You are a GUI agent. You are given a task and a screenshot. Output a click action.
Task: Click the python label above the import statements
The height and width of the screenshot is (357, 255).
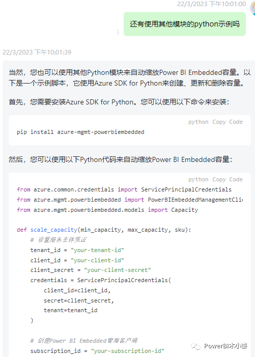point(199,179)
